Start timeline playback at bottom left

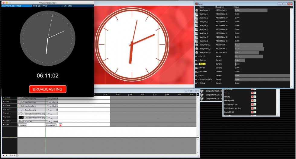(x=6, y=155)
